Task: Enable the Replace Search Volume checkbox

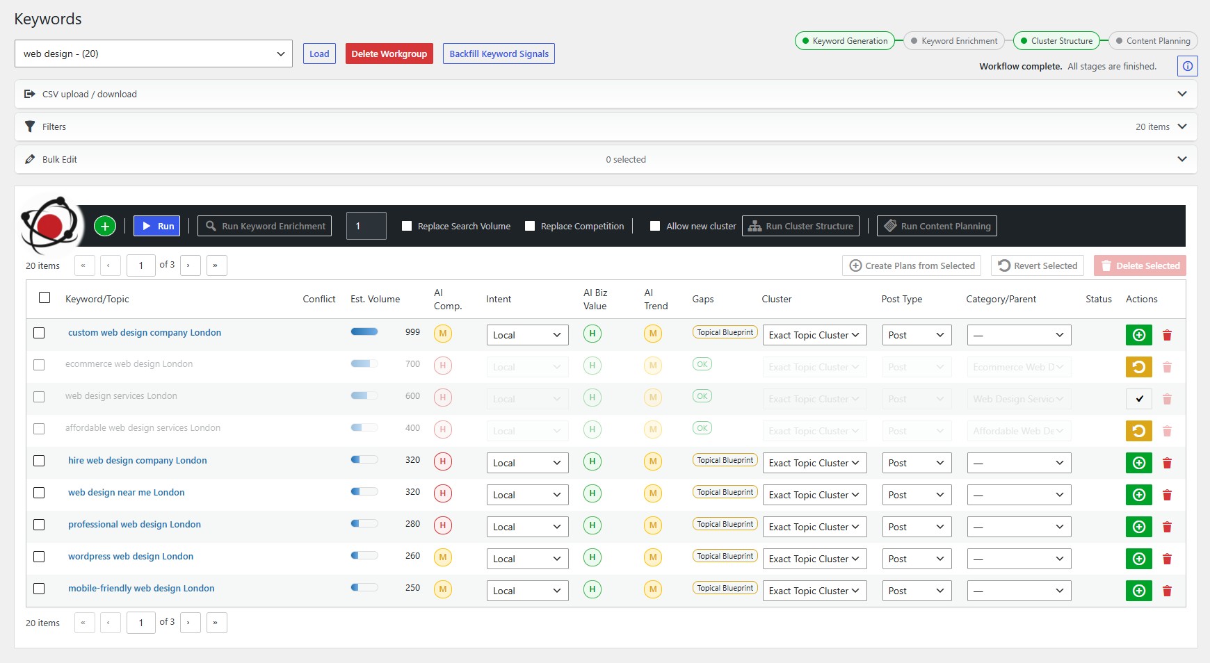Action: click(407, 226)
